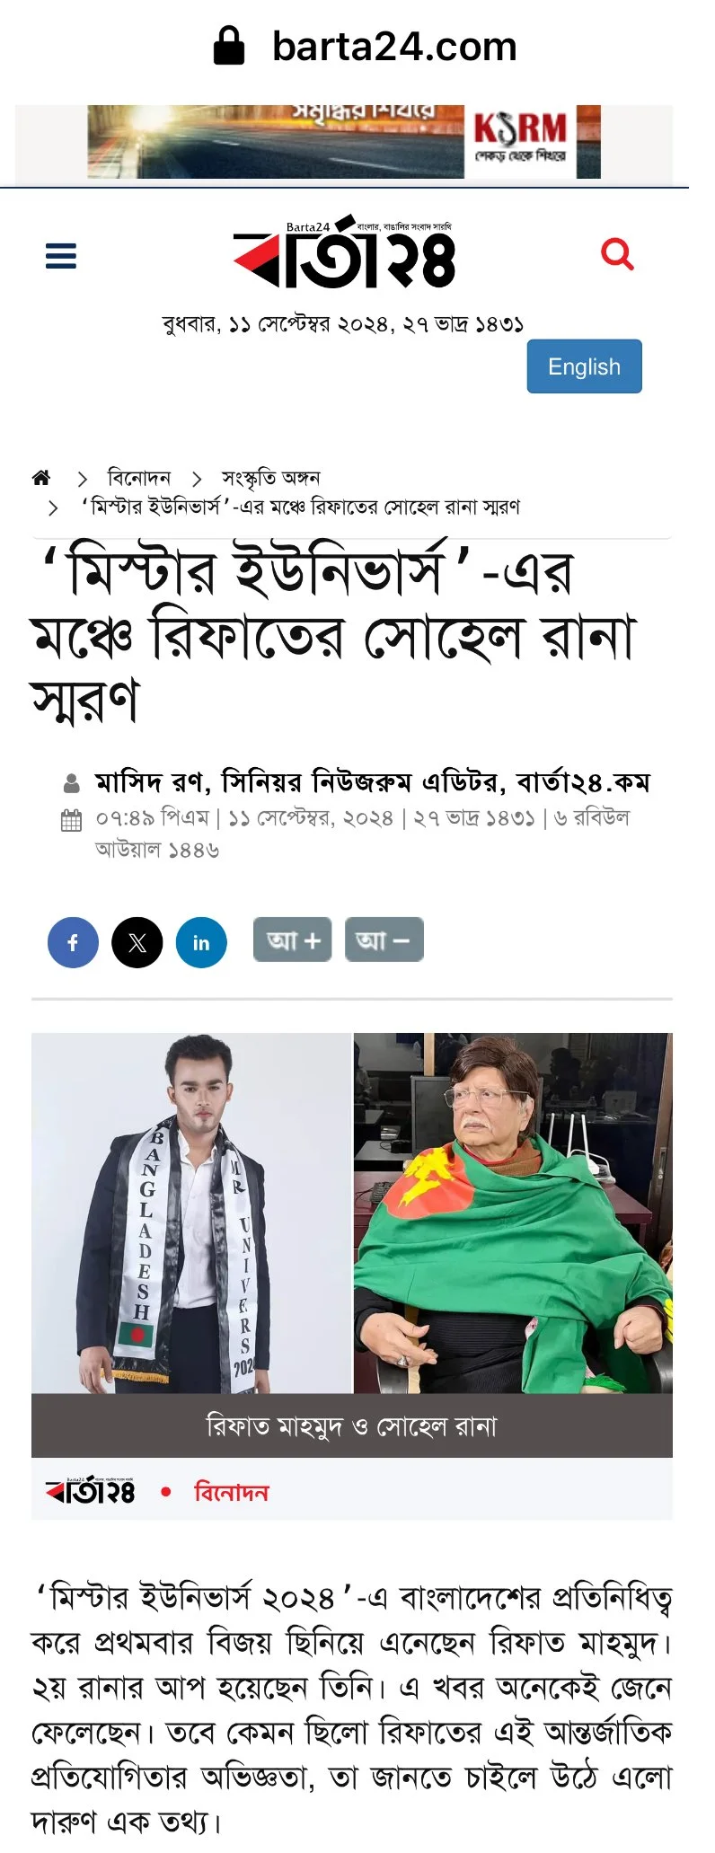Image resolution: width=715 pixels, height=1853 pixels.
Task: Increase font size with আ + button
Action: pyautogui.click(x=293, y=940)
